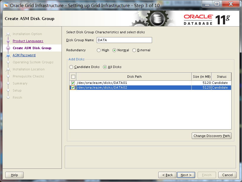Image resolution: width=242 pixels, height=182 pixels.
Task: Open the ASM Password step link
Action: pyautogui.click(x=24, y=55)
